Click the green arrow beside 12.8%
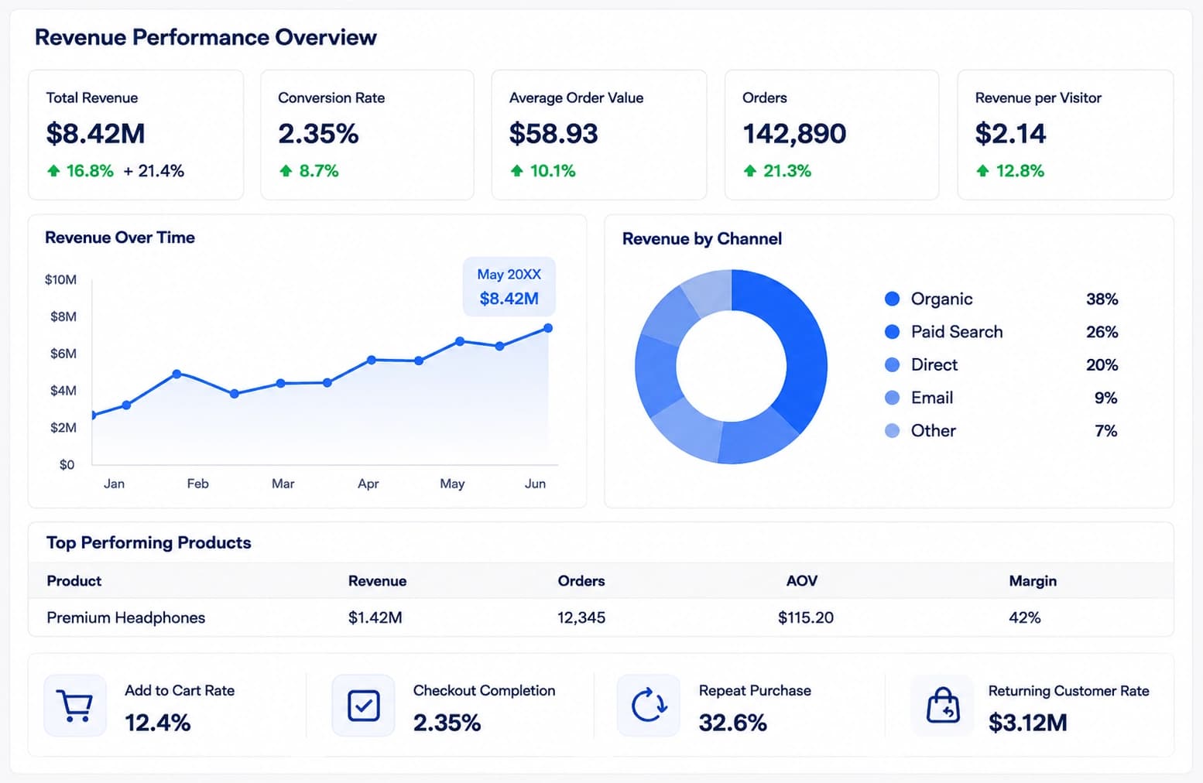The image size is (1203, 783). click(x=982, y=171)
